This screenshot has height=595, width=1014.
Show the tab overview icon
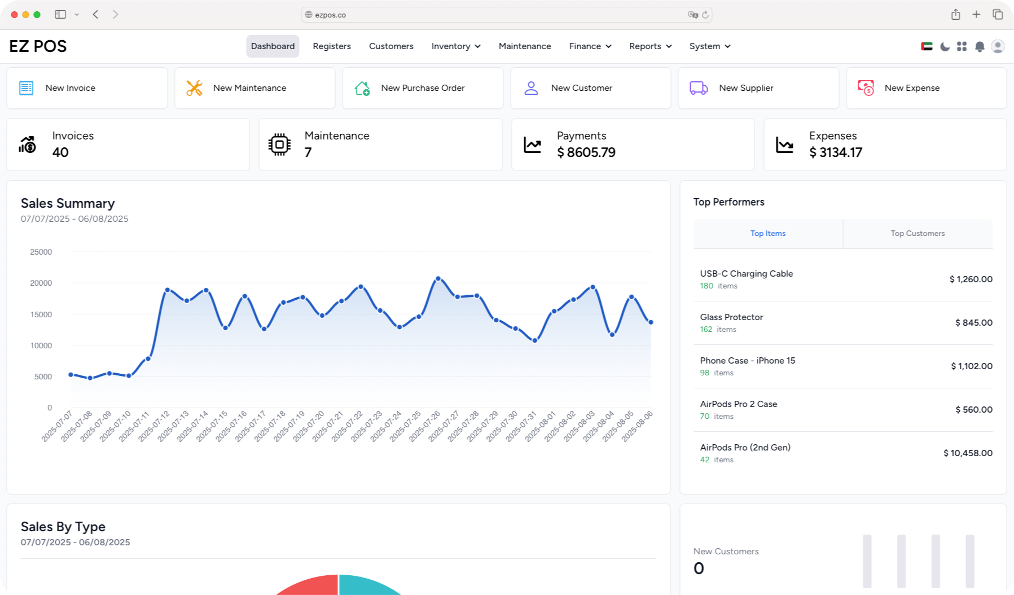click(x=998, y=15)
